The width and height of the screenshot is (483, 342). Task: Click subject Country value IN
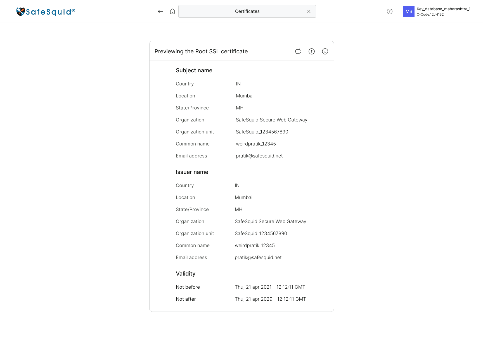tap(238, 84)
